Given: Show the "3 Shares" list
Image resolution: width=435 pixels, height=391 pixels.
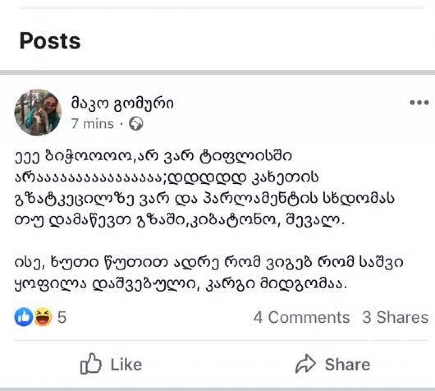Looking at the screenshot, I should click(x=395, y=317).
